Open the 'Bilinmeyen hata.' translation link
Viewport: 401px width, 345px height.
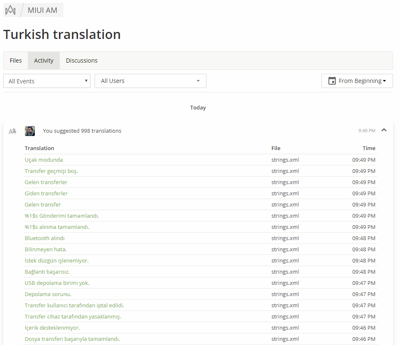(46, 250)
